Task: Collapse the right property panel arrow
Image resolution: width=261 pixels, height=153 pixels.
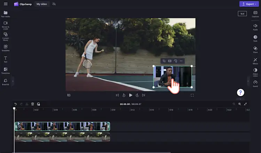Action: (x=248, y=81)
